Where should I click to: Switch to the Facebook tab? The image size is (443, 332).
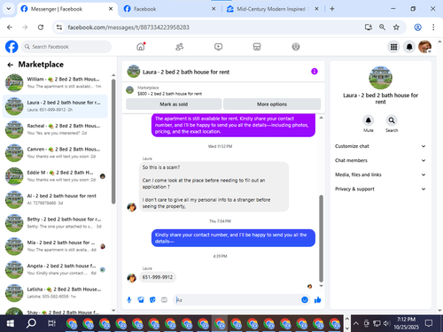click(169, 9)
